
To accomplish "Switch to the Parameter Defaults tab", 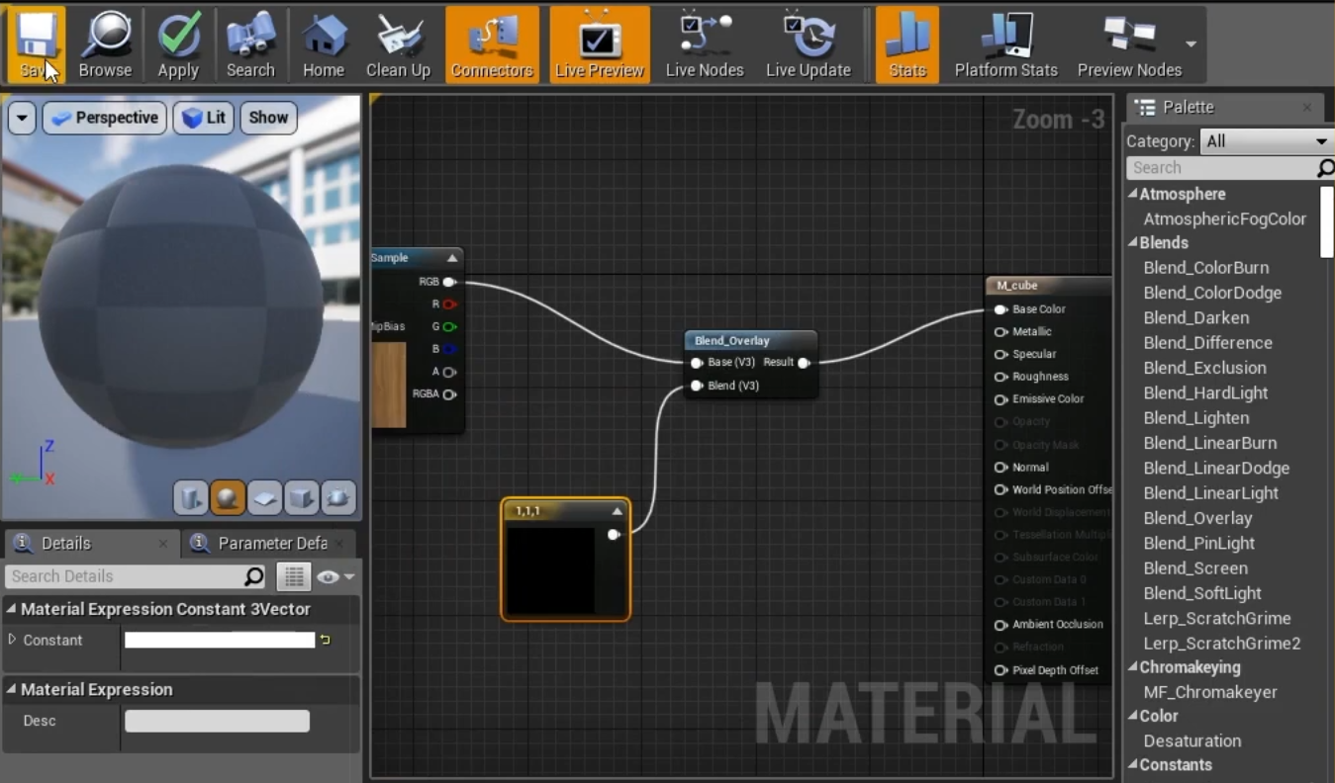I will click(269, 543).
